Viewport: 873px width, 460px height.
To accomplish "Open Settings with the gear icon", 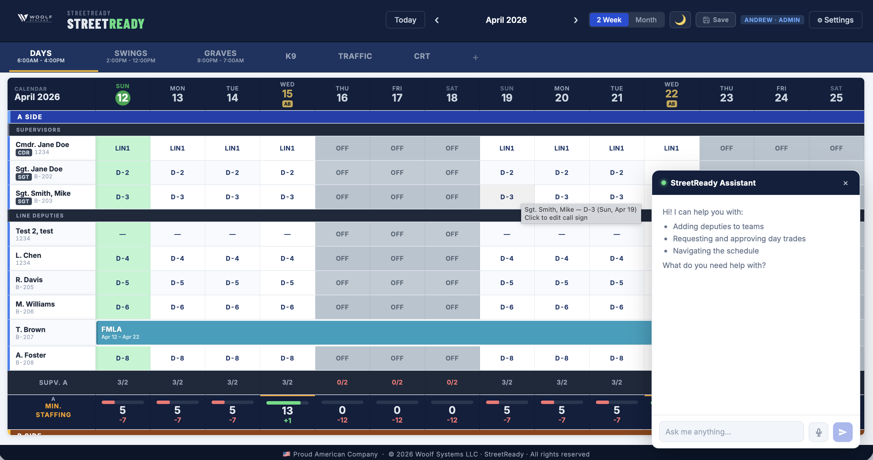I will click(x=835, y=20).
